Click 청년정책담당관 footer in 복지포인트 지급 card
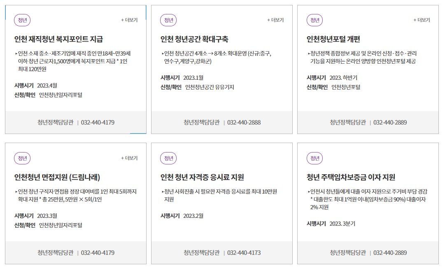Viewport: 445px width, 268px height. [55, 122]
